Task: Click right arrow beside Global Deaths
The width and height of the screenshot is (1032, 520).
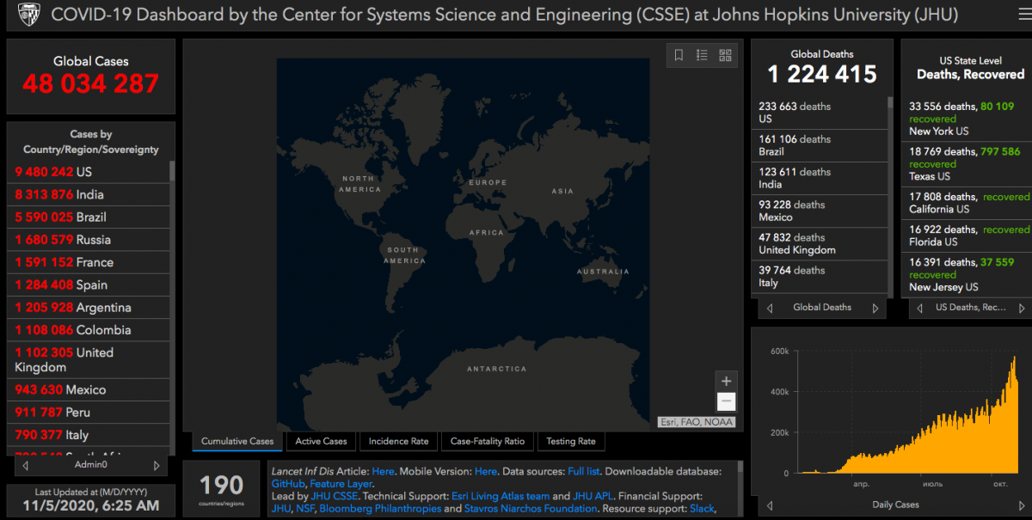Action: click(x=875, y=308)
